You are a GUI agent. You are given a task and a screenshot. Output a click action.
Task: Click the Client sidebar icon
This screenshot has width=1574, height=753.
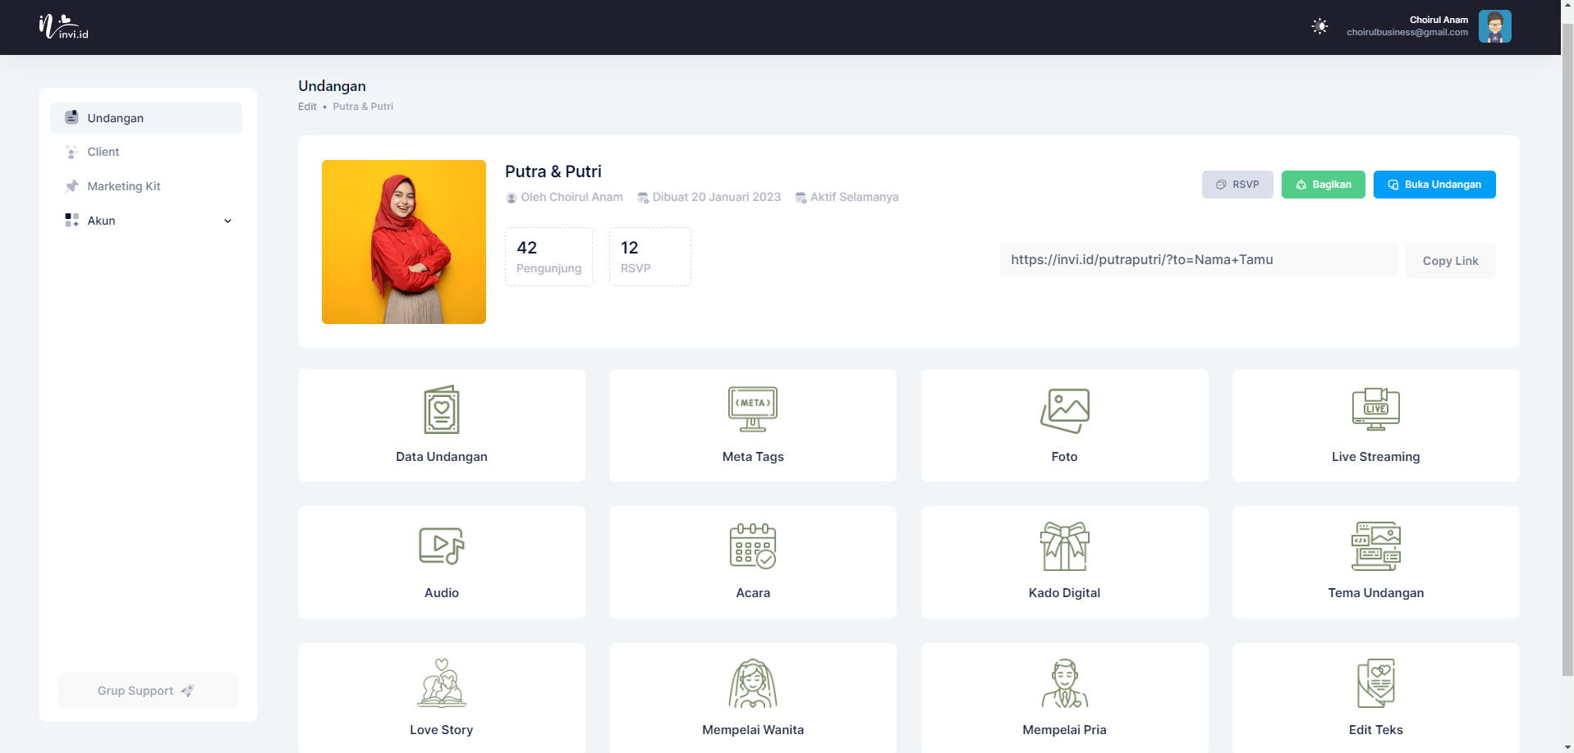71,152
